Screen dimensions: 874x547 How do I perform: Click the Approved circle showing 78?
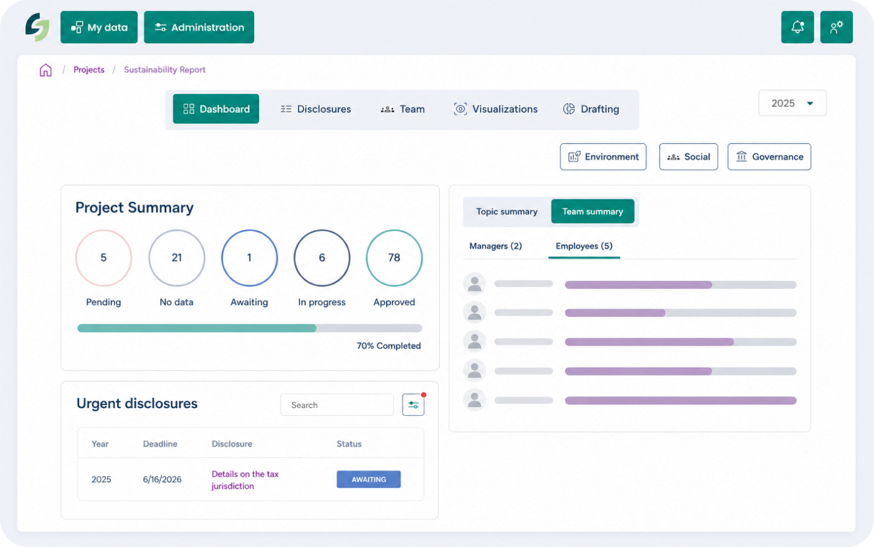(x=394, y=258)
